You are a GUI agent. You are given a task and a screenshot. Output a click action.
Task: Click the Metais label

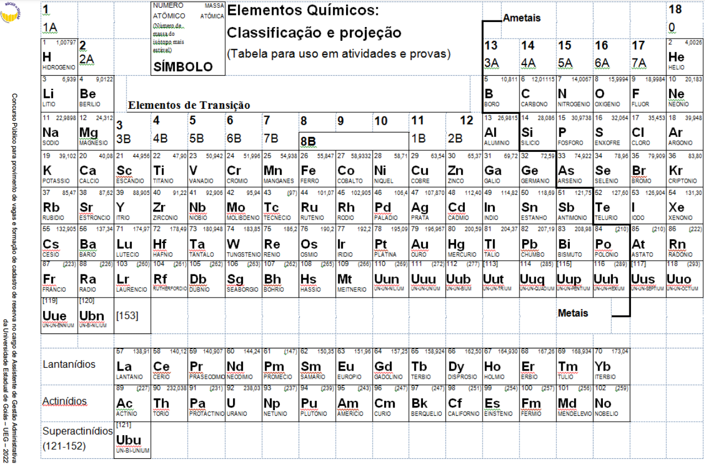tap(573, 313)
